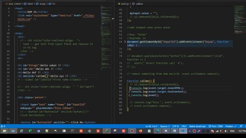246x138 pixels.
Task: Click 'Click Me' text on line 32
Action: click(x=77, y=122)
